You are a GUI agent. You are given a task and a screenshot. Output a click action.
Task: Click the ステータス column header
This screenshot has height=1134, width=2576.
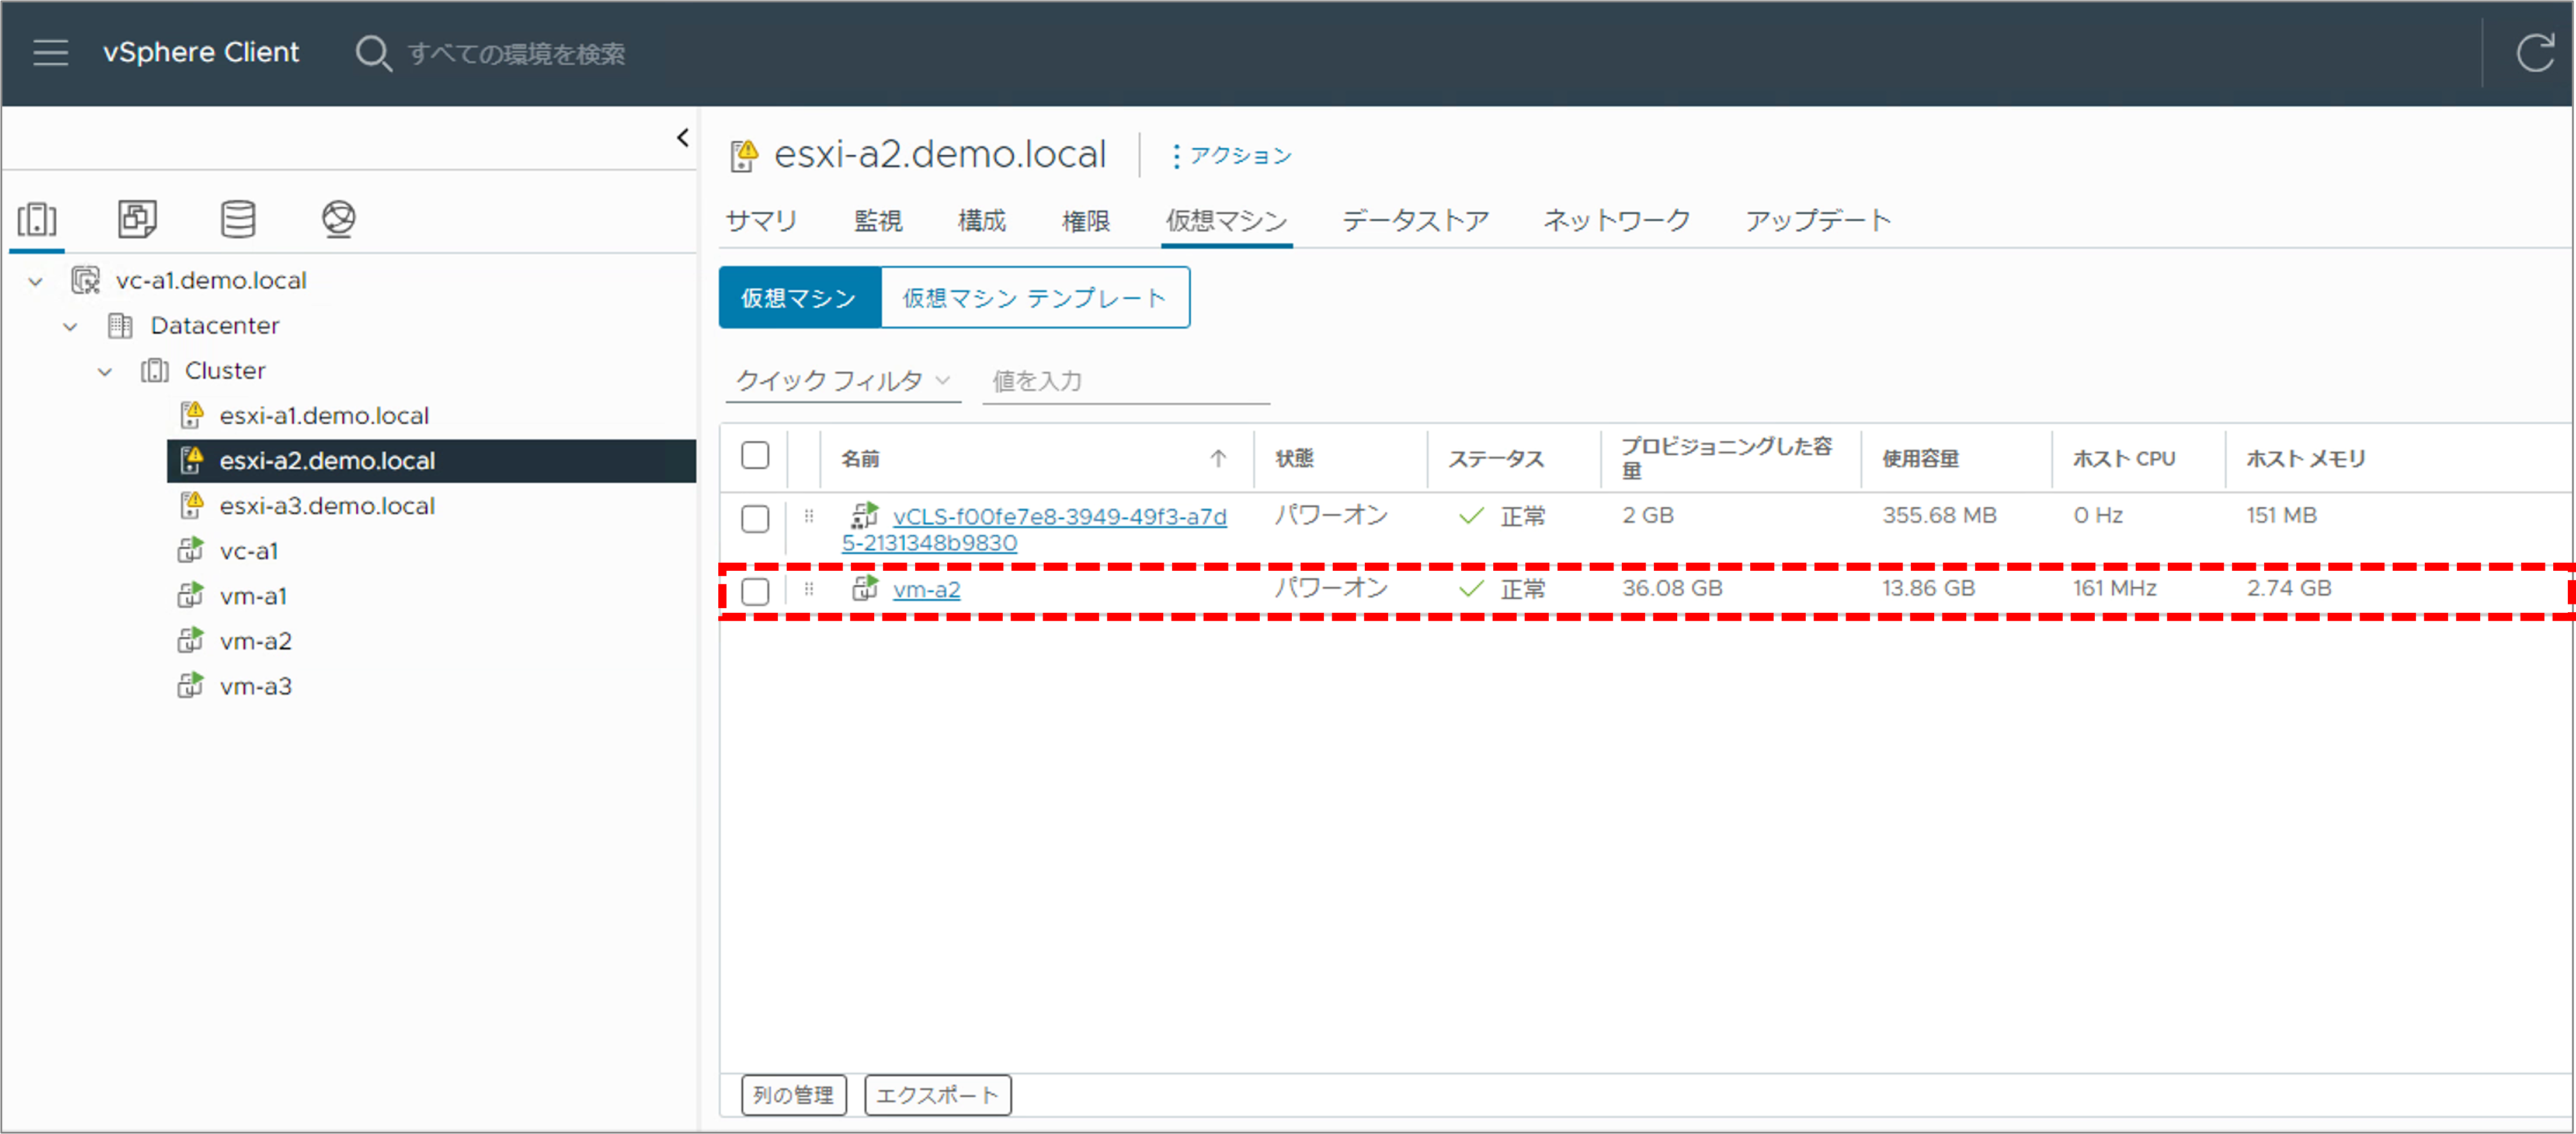1496,459
